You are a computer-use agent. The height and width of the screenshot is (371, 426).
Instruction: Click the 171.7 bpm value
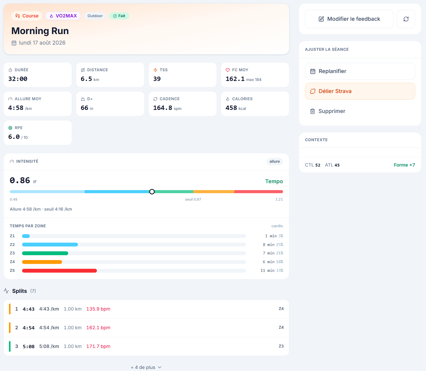(98, 346)
